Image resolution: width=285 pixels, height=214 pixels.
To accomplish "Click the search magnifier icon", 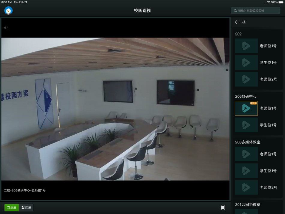I will click(235, 11).
